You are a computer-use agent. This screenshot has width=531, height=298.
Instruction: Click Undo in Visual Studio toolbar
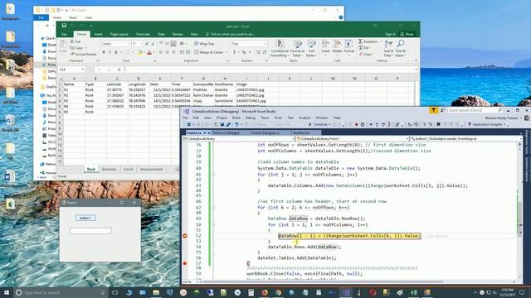coord(236,125)
